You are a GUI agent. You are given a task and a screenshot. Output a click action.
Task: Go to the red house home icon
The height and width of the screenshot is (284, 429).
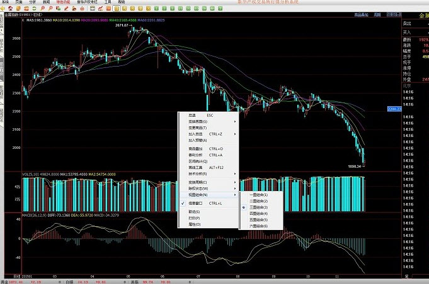[11, 8]
